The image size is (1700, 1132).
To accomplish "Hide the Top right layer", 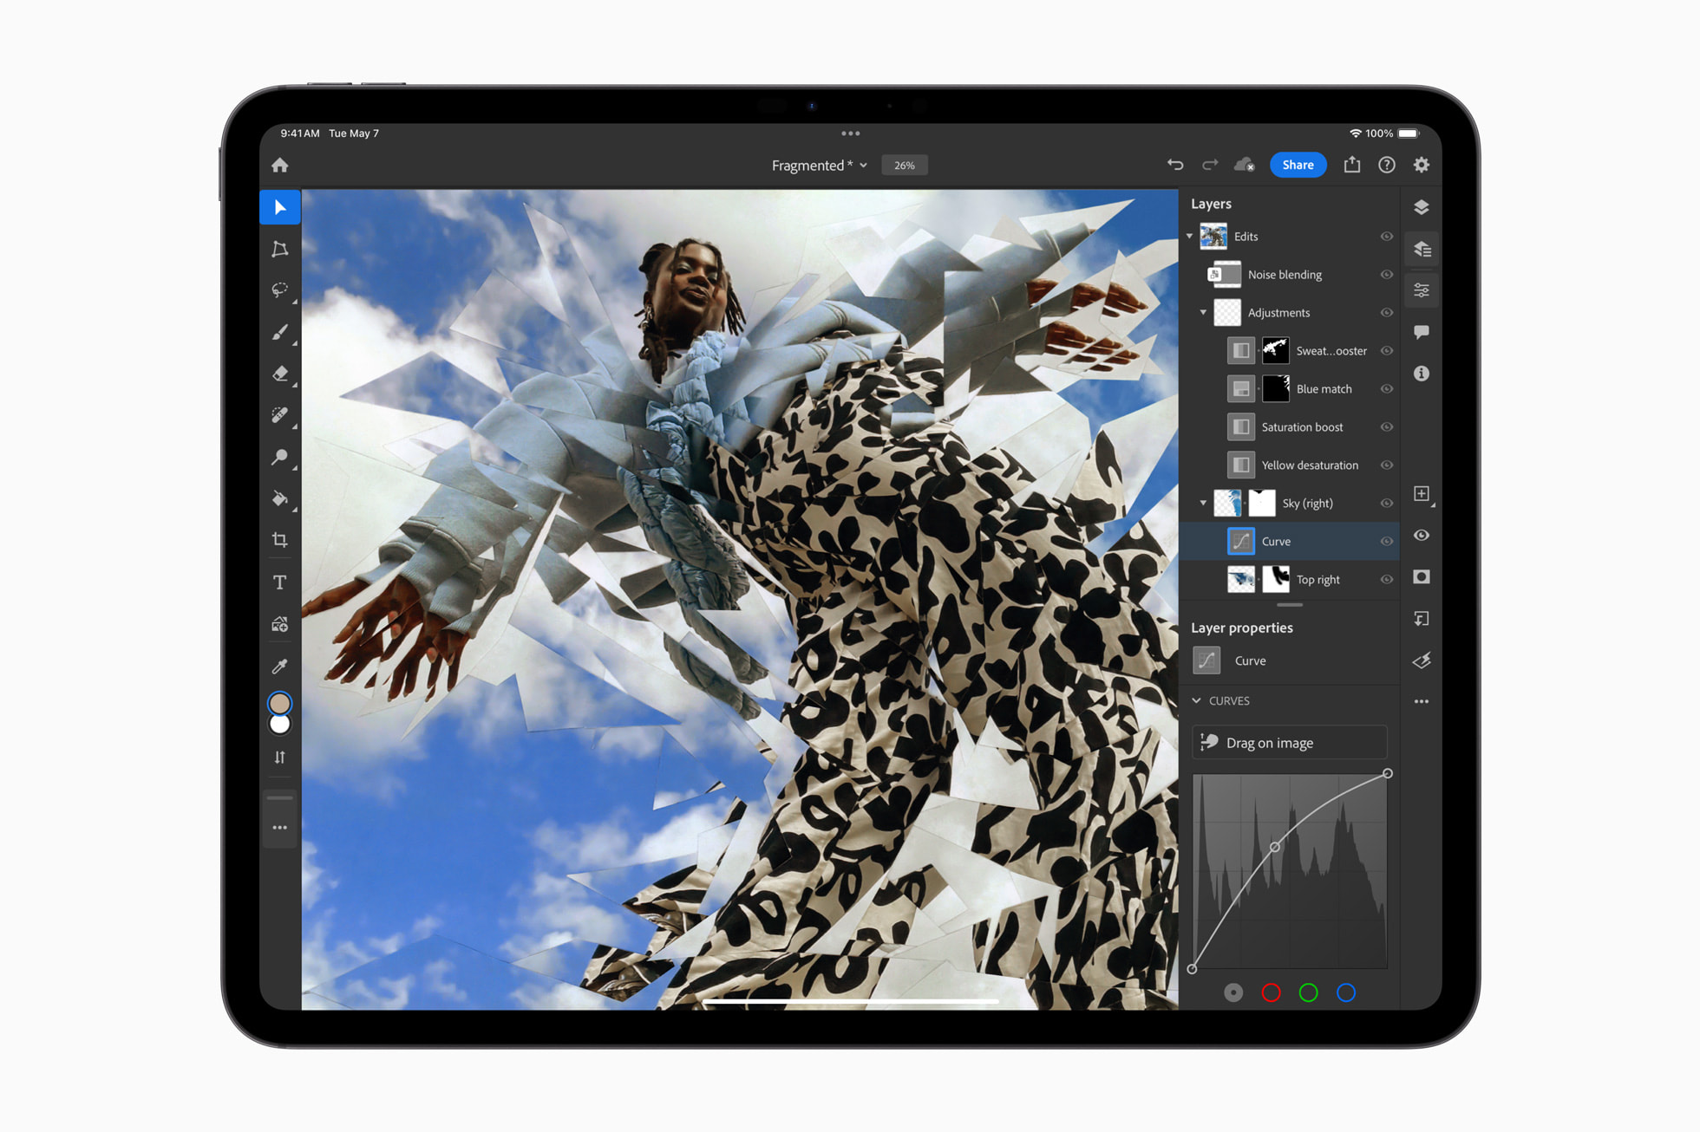I will point(1386,579).
